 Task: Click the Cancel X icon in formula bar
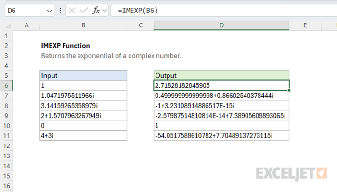(72, 10)
